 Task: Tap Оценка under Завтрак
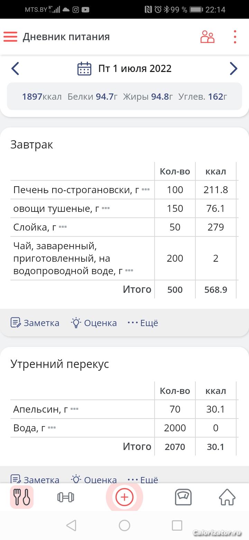coord(94,323)
